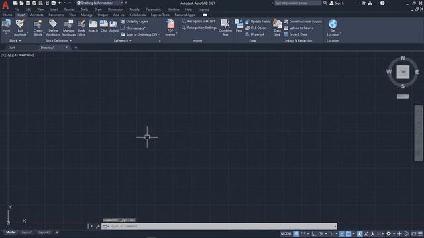The height and width of the screenshot is (238, 424).
Task: Toggle the drawing grid display in status bar
Action: tap(296, 233)
